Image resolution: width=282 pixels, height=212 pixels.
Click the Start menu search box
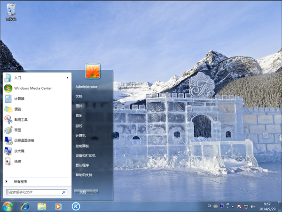(34, 192)
